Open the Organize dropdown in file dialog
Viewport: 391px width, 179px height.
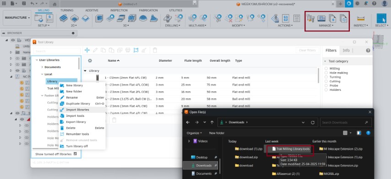(x=194, y=133)
